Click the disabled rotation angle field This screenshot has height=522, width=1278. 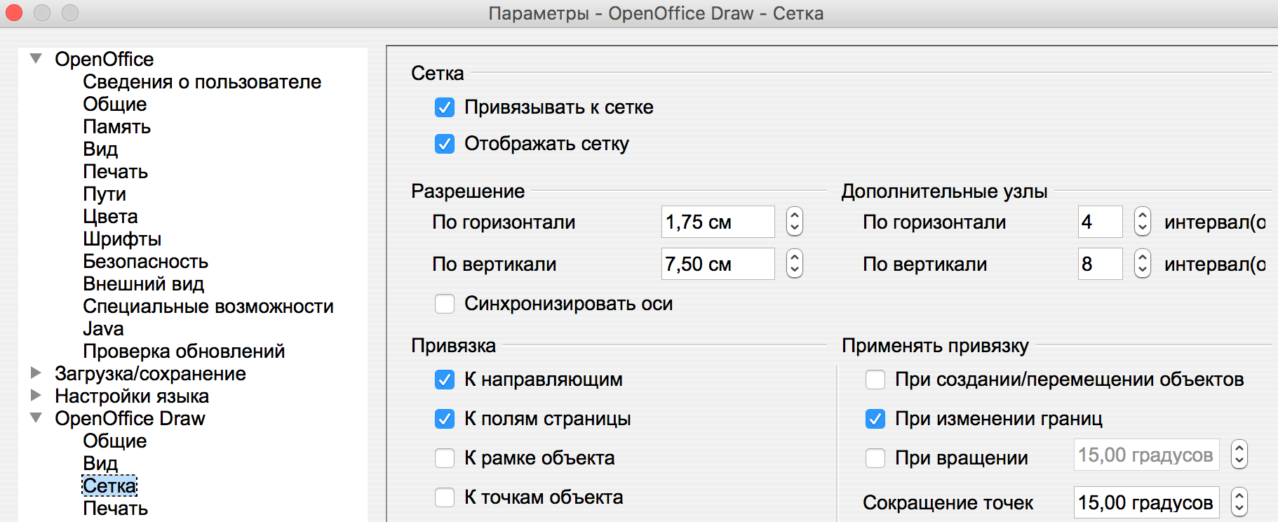click(1147, 455)
